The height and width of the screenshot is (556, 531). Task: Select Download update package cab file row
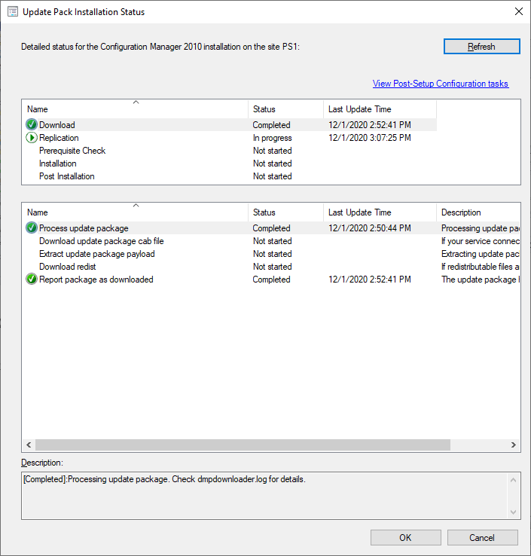point(101,241)
